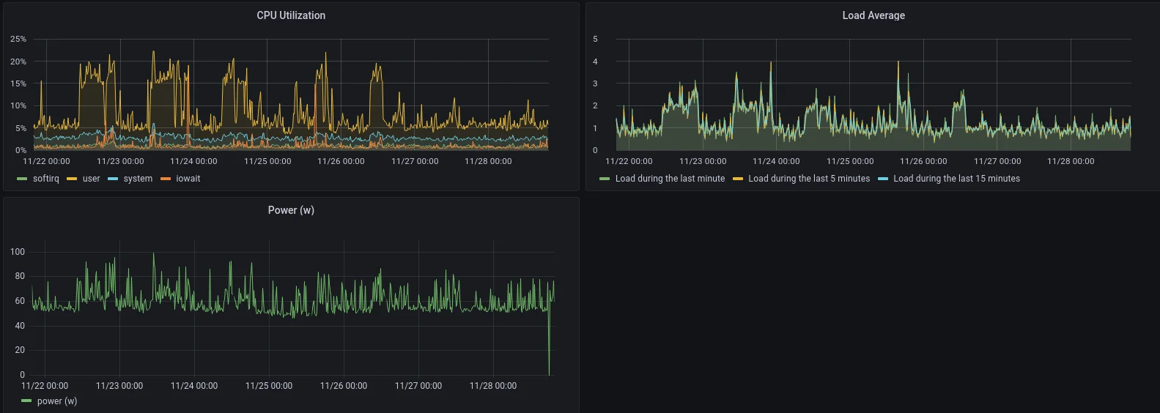Open the Load Average panel title menu
The height and width of the screenshot is (413, 1160).
[x=873, y=15]
